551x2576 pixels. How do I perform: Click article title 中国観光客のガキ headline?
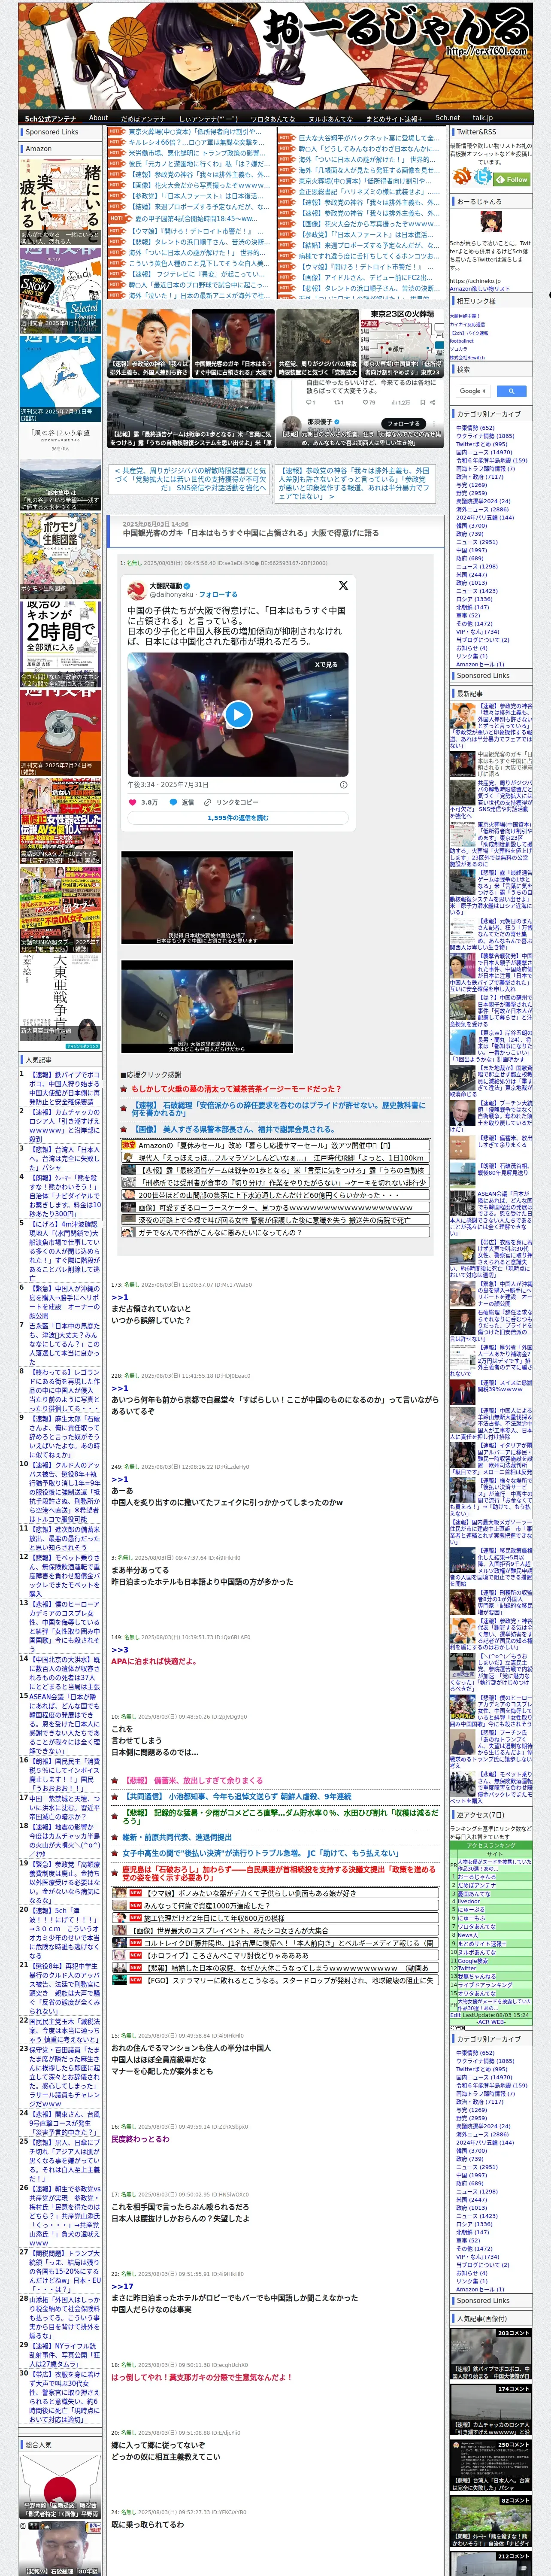pyautogui.click(x=250, y=533)
